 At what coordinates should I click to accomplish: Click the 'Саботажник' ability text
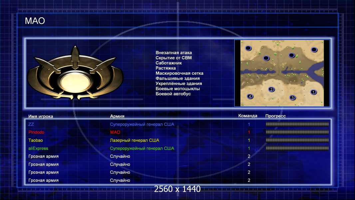[x=169, y=63]
